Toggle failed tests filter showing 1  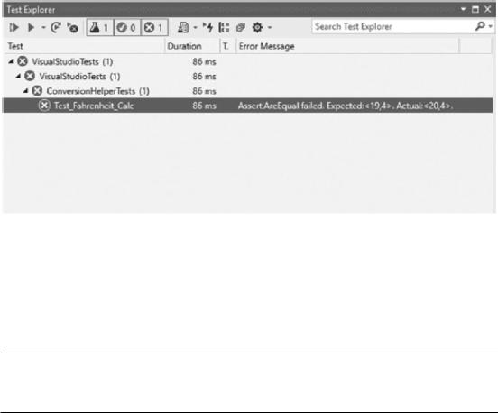click(154, 28)
